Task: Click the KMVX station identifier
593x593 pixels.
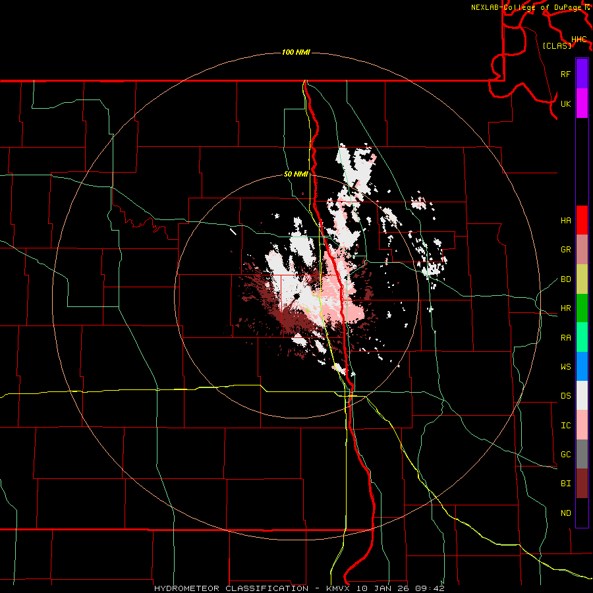Action: [x=339, y=588]
